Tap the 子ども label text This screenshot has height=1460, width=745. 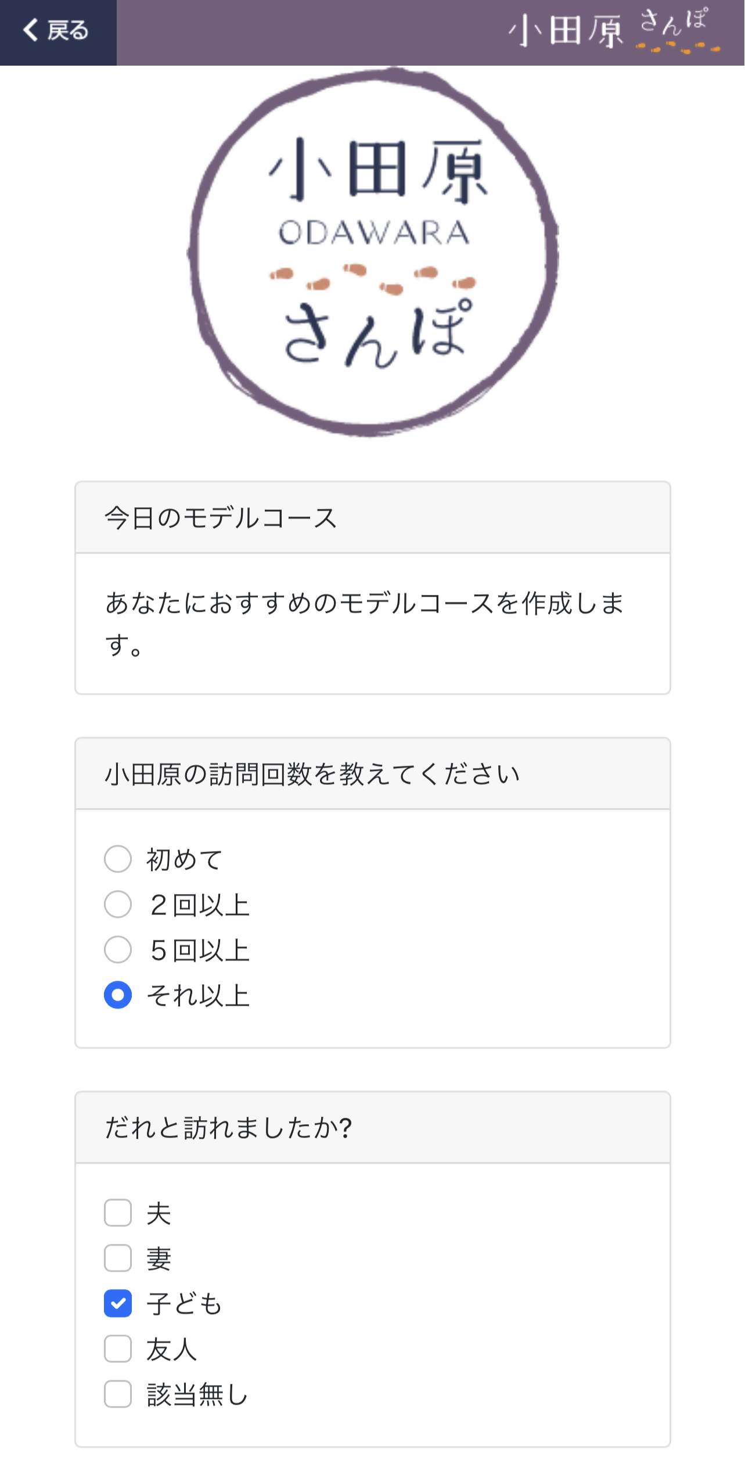click(185, 1304)
